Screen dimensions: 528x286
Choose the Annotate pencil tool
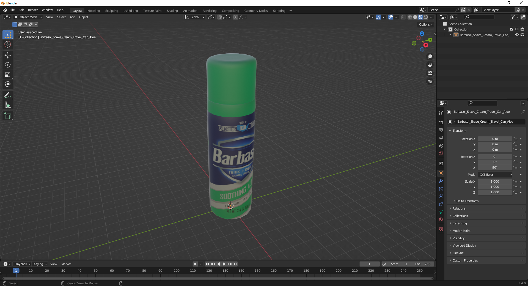tap(8, 95)
